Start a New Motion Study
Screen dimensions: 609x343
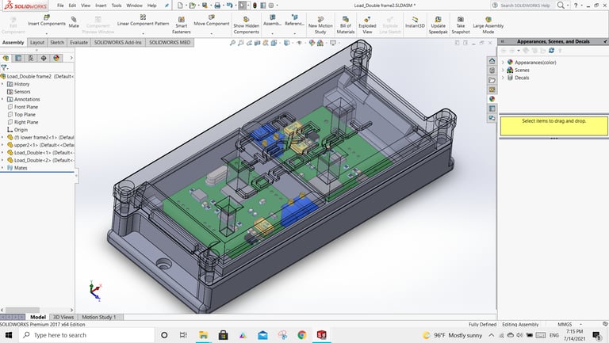tap(320, 25)
